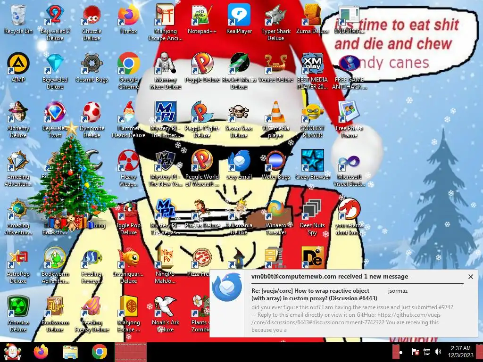The image size is (483, 362).
Task: Open the taskbar clock showing 2:37 AM
Action: (x=461, y=352)
